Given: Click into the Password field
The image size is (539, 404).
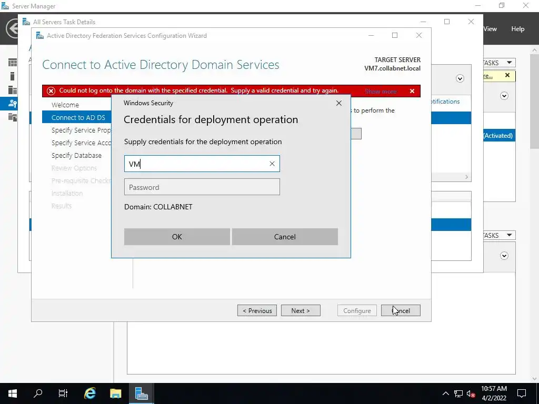Looking at the screenshot, I should (x=202, y=187).
